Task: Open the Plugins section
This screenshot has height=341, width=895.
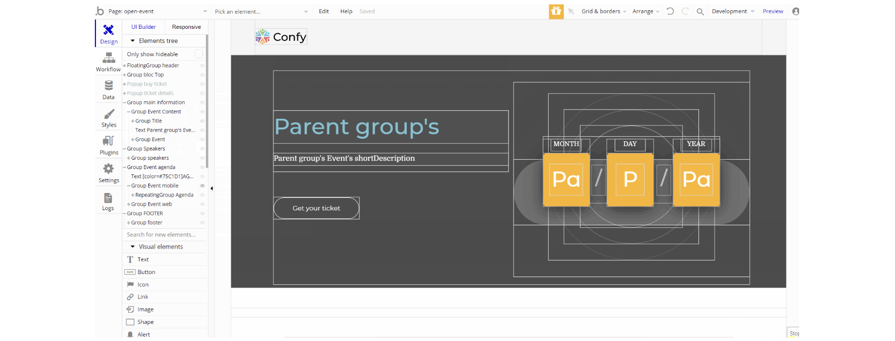Action: click(109, 145)
